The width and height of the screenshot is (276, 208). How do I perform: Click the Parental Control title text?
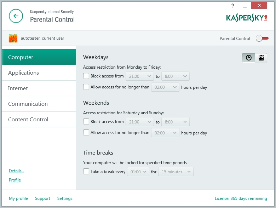(x=52, y=19)
